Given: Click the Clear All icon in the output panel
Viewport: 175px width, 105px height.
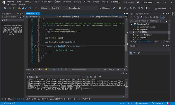Looking at the screenshot, I should click(95, 77).
